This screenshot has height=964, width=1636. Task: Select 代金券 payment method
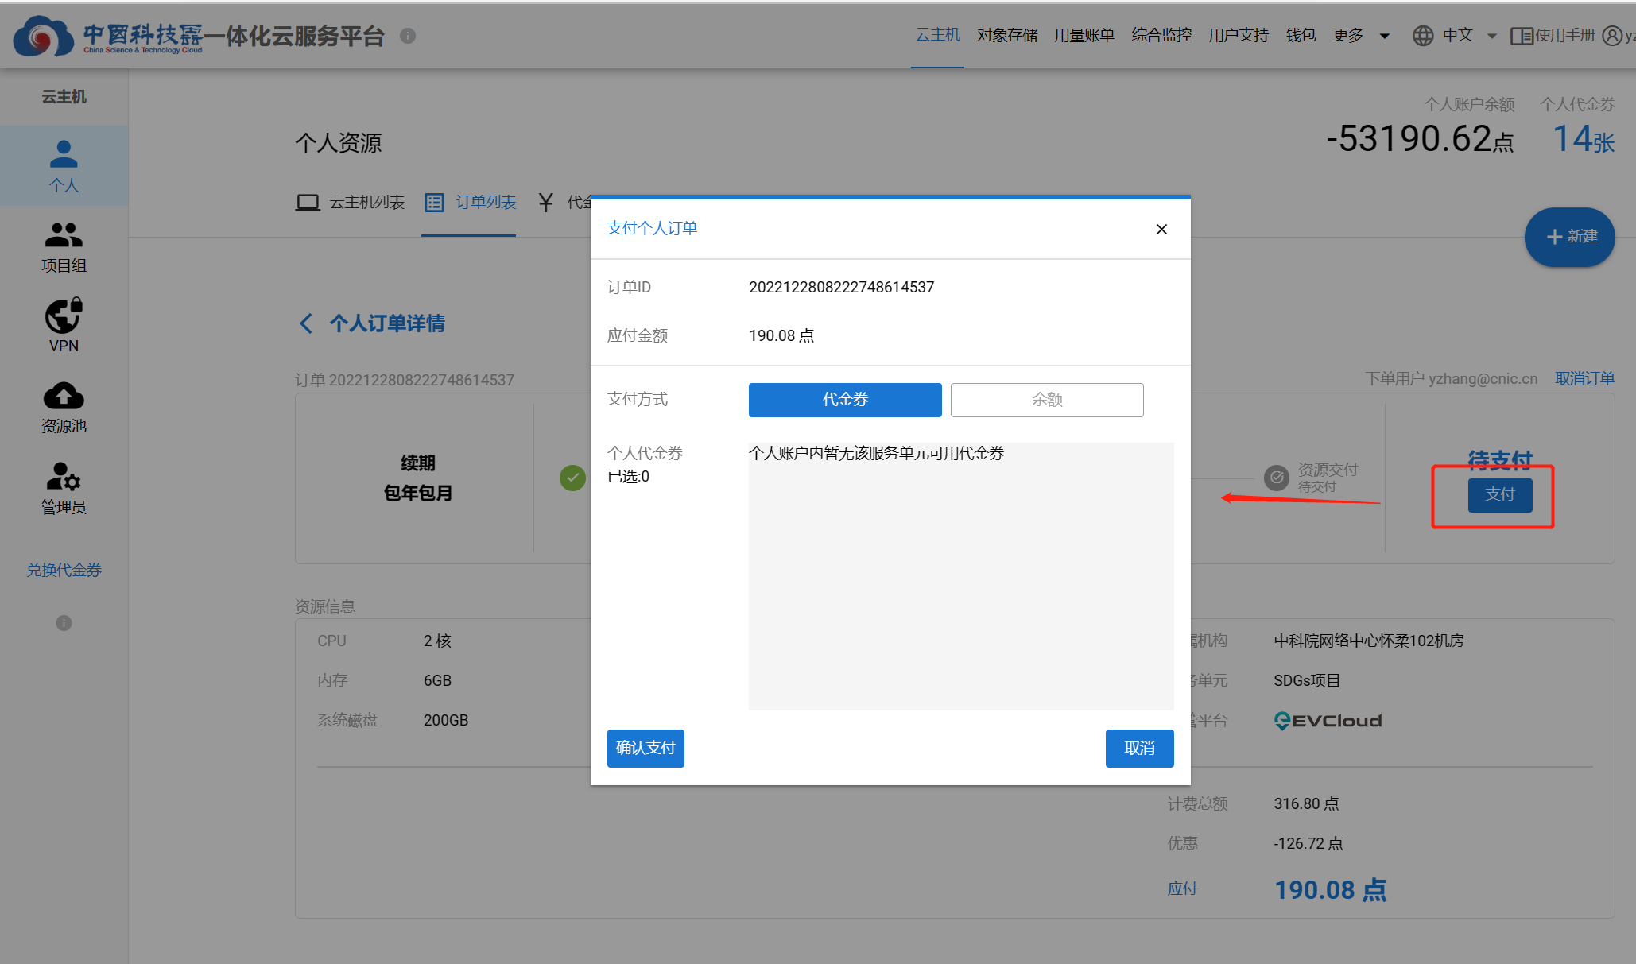pos(845,400)
